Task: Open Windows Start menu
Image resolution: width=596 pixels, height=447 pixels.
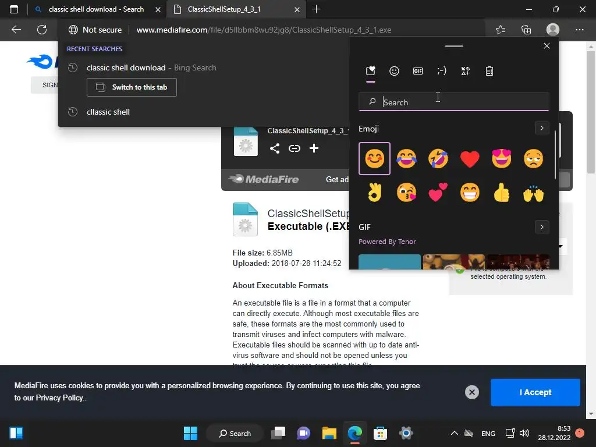Action: point(190,433)
